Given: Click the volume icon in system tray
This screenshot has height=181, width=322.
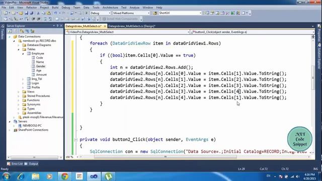Looking at the screenshot, I should click(297, 176).
